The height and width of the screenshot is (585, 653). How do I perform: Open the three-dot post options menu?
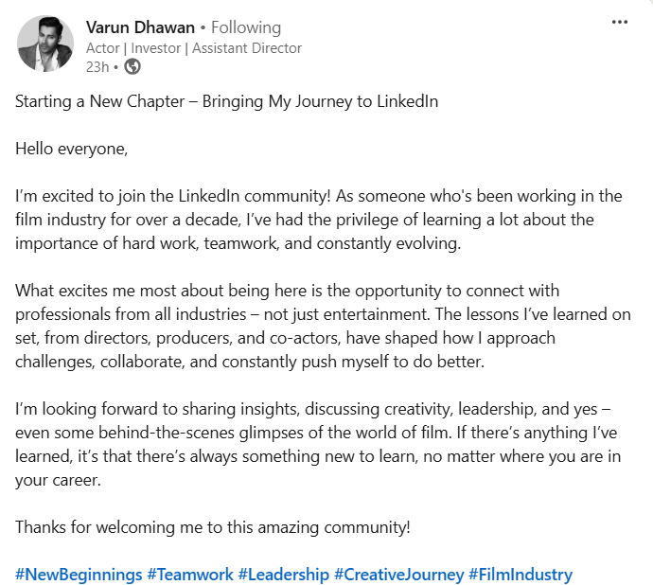(619, 22)
